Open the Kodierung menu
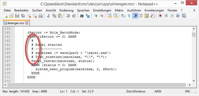This screenshot has width=199, height=96. 66,10
